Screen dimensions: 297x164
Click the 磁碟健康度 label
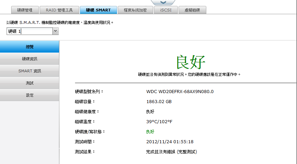tap(87, 111)
